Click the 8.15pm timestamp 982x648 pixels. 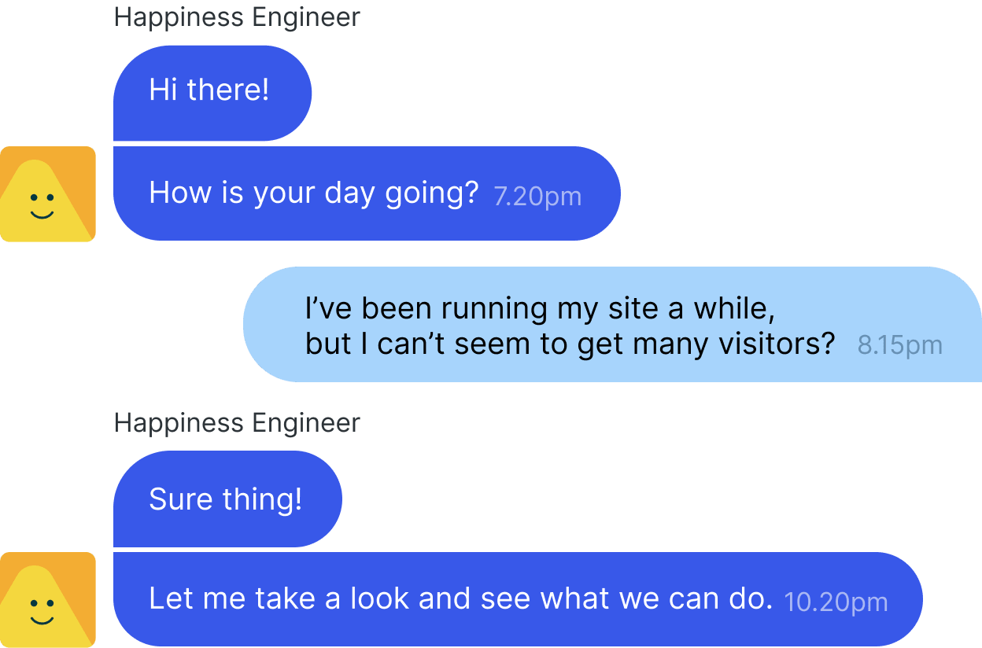(899, 346)
